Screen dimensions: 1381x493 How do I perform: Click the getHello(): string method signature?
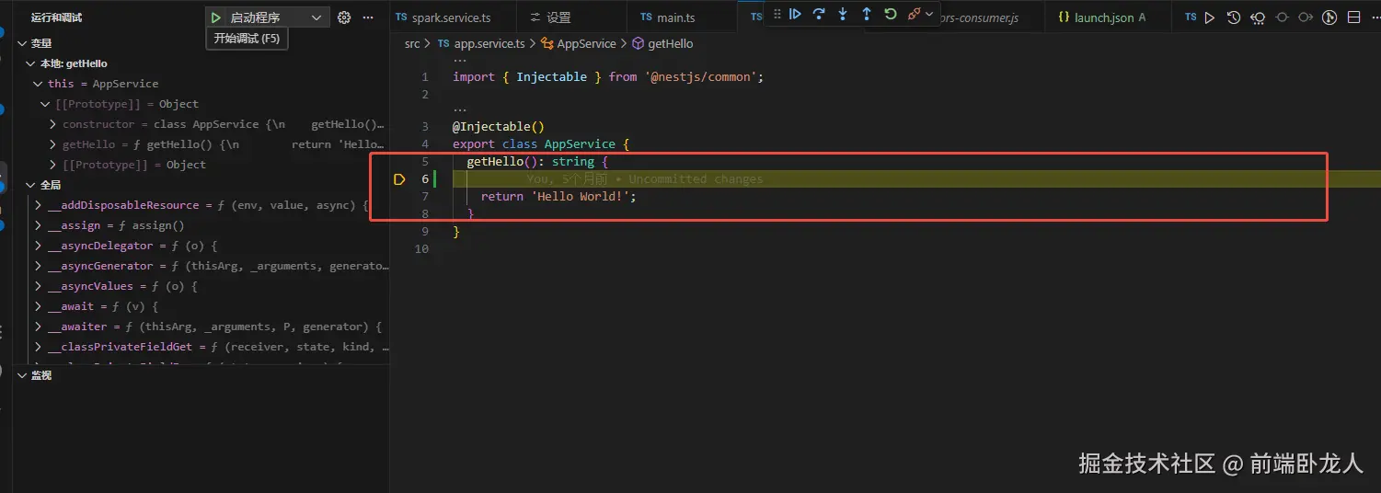[537, 162]
